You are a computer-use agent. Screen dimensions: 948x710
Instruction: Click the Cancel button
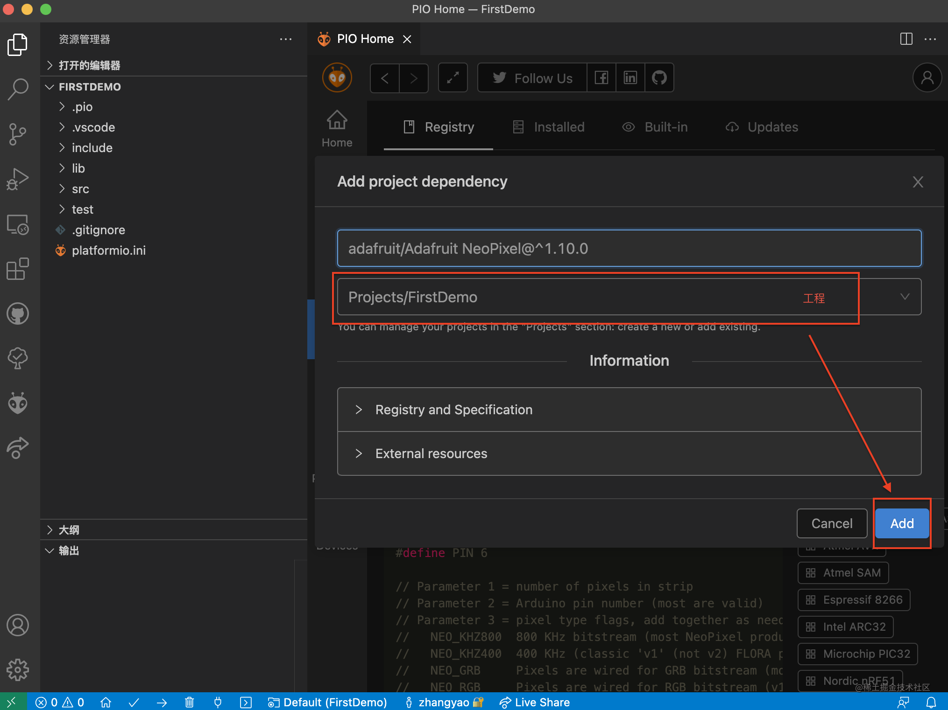pyautogui.click(x=831, y=523)
